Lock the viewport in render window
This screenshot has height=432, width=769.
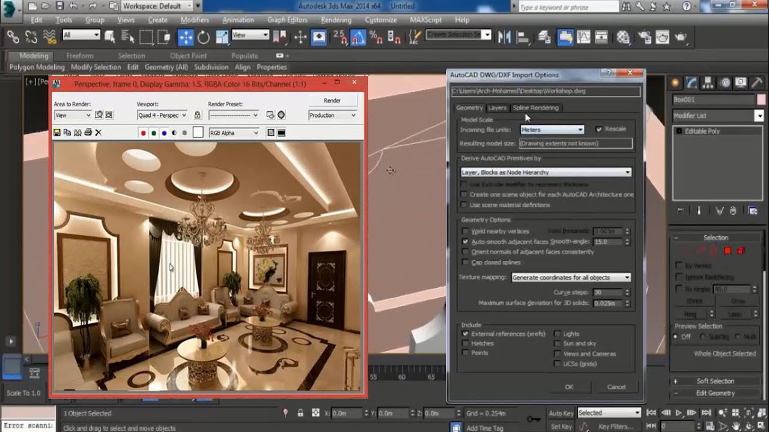coord(197,115)
